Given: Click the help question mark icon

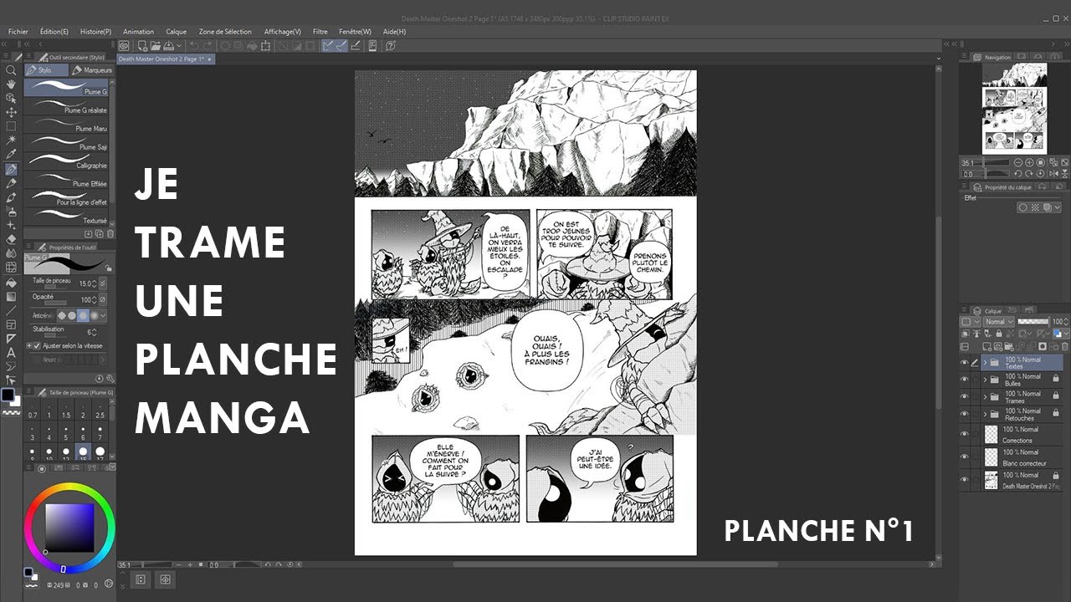Looking at the screenshot, I should 391,46.
